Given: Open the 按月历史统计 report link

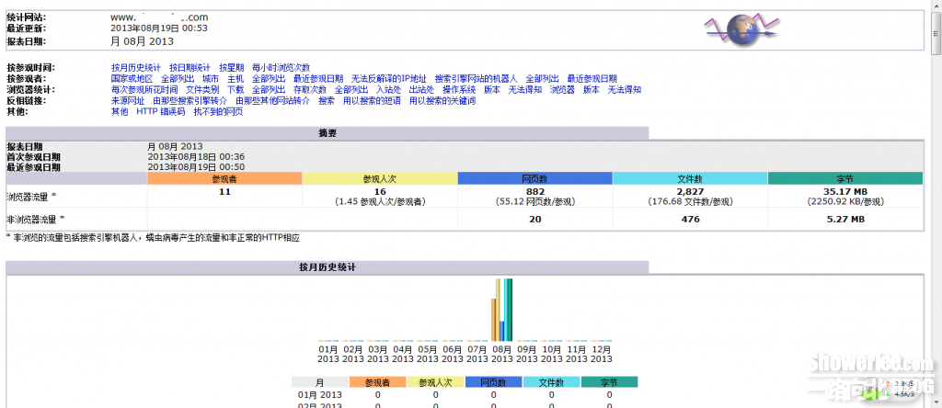Looking at the screenshot, I should tap(135, 68).
